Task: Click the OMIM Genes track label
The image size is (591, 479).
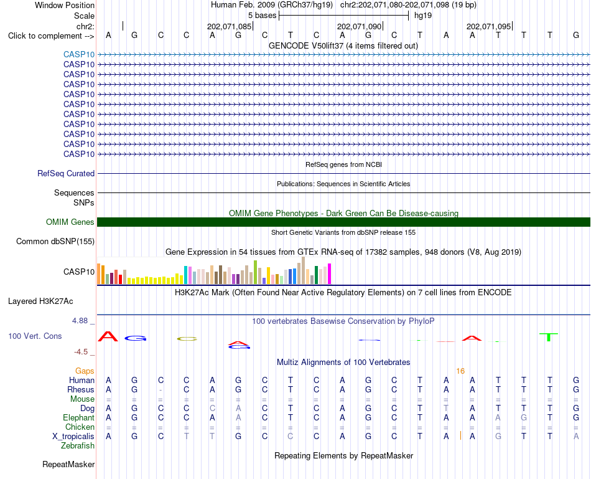Action: click(70, 222)
